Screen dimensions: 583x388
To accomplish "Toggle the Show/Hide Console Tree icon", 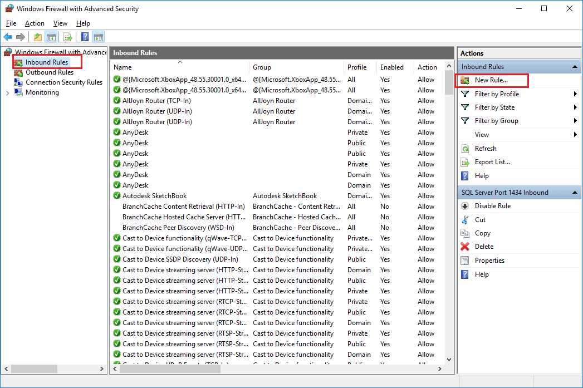I will (x=51, y=37).
